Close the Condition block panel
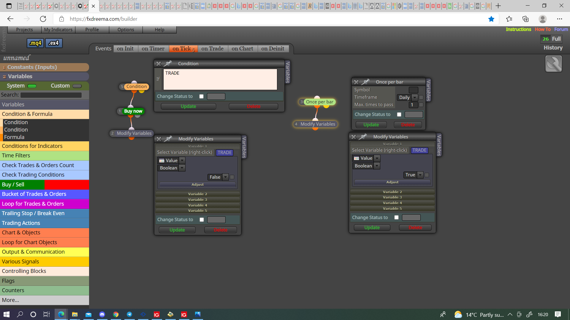570x320 pixels. click(x=159, y=64)
